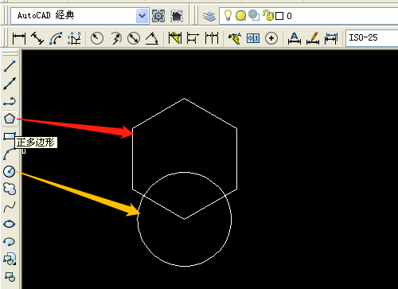Pick the Polyline tool

[10, 101]
